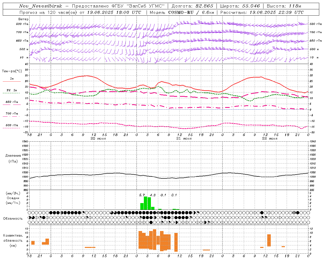
Task: Click the 4.3 precipitation total
Action: pyautogui.click(x=153, y=195)
